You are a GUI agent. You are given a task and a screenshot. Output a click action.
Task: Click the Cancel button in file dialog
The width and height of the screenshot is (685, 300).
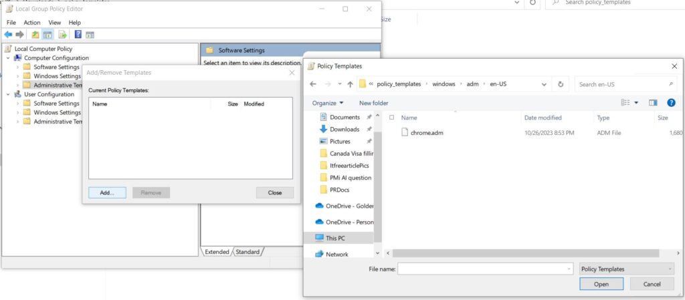point(652,285)
